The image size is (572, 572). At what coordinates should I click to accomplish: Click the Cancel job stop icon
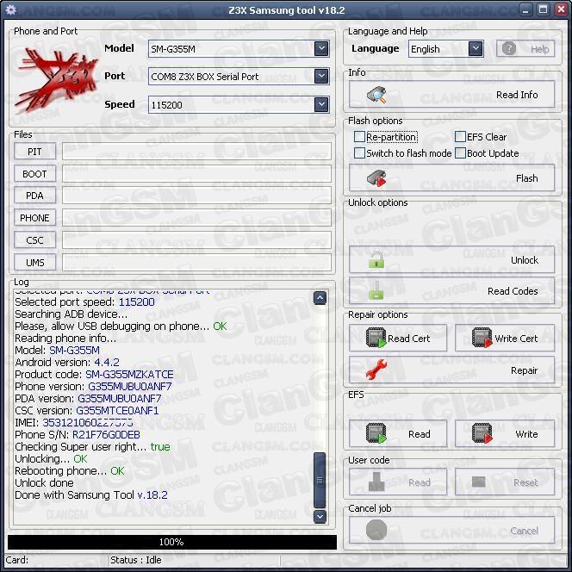coord(376,530)
